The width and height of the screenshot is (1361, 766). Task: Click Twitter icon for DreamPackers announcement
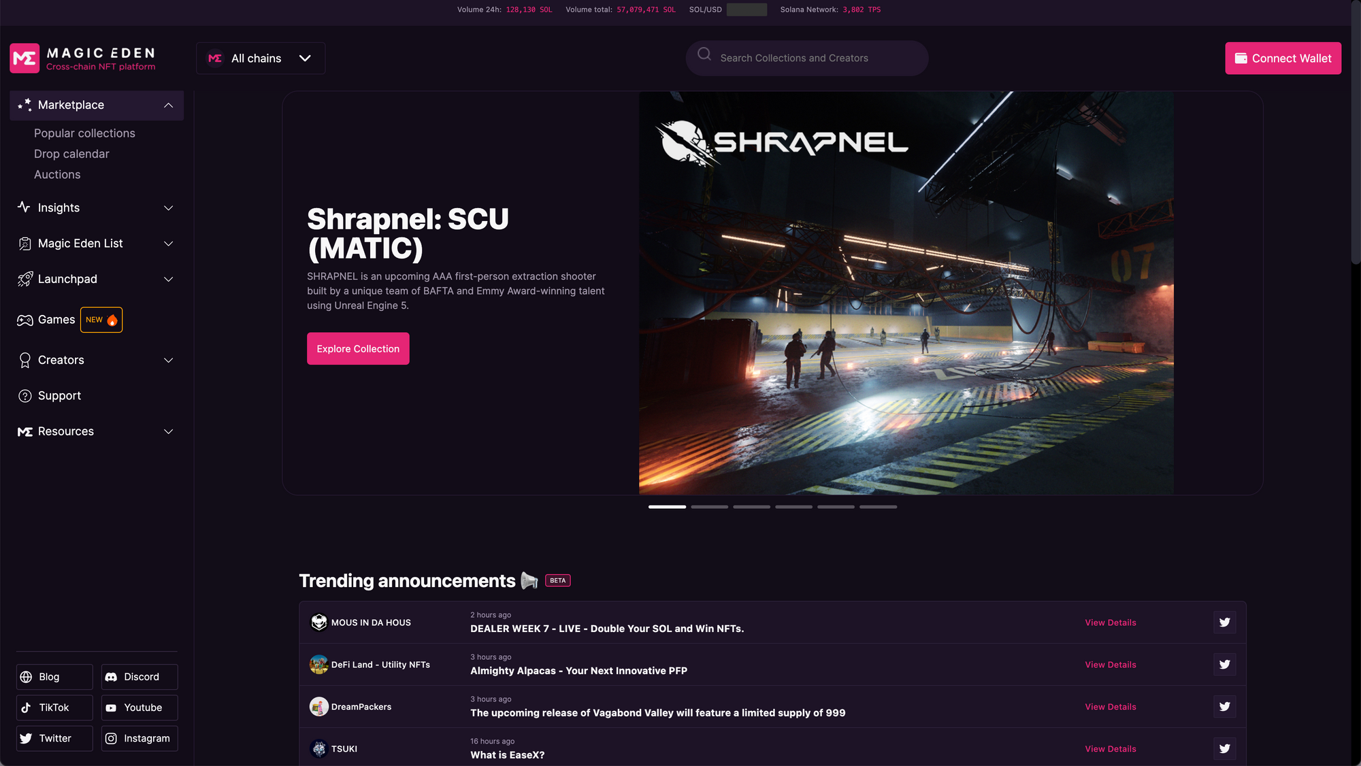(1224, 707)
